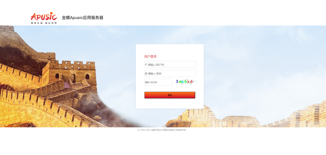Click the letter b in the captcha
Image resolution: width=326 pixels, height=155 pixels.
point(185,81)
